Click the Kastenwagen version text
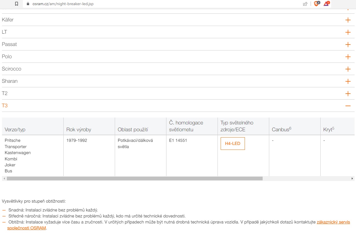The image size is (356, 234). click(18, 153)
